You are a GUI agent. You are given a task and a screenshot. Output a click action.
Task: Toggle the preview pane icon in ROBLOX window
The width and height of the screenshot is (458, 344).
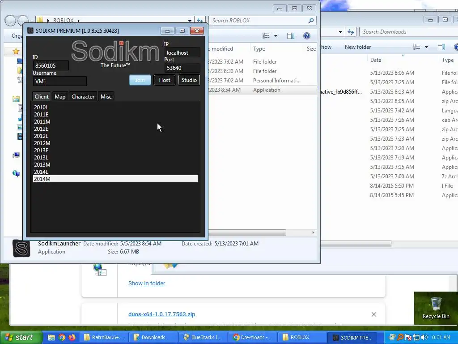pos(291,36)
